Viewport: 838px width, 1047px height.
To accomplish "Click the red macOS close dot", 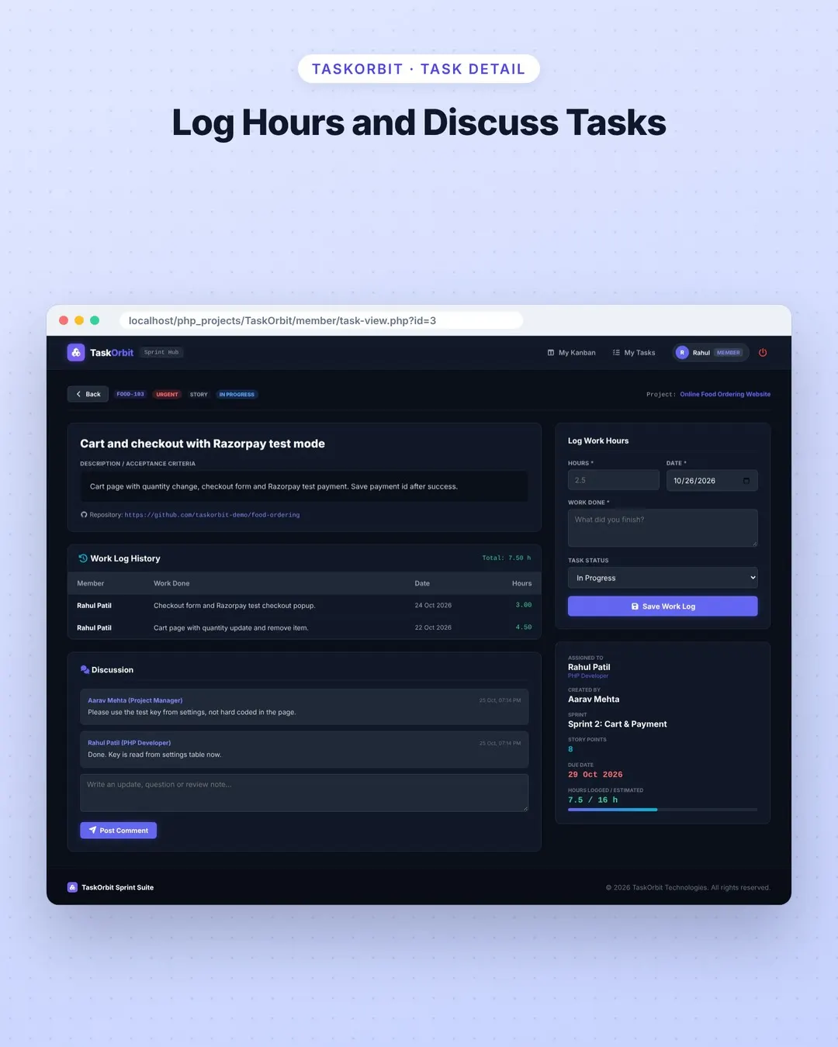I will tap(64, 320).
